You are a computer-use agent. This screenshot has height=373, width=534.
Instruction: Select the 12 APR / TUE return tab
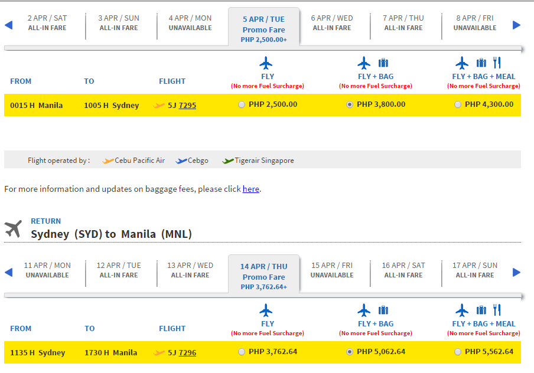point(119,270)
